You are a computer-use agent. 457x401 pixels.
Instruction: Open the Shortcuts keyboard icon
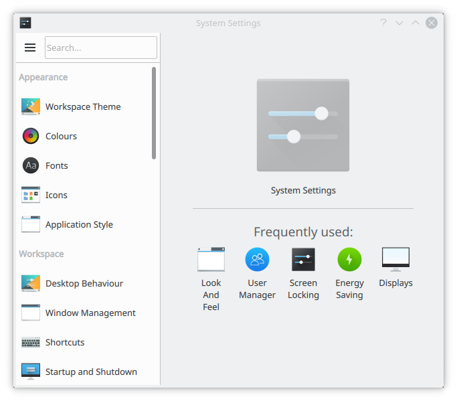coord(31,342)
